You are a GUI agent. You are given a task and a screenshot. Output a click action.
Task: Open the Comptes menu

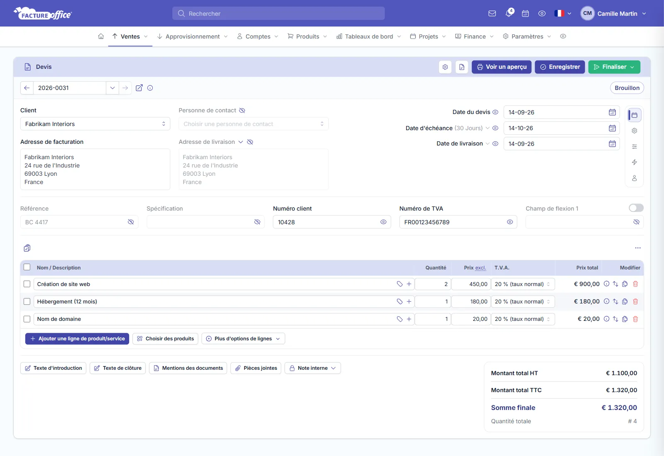(257, 36)
